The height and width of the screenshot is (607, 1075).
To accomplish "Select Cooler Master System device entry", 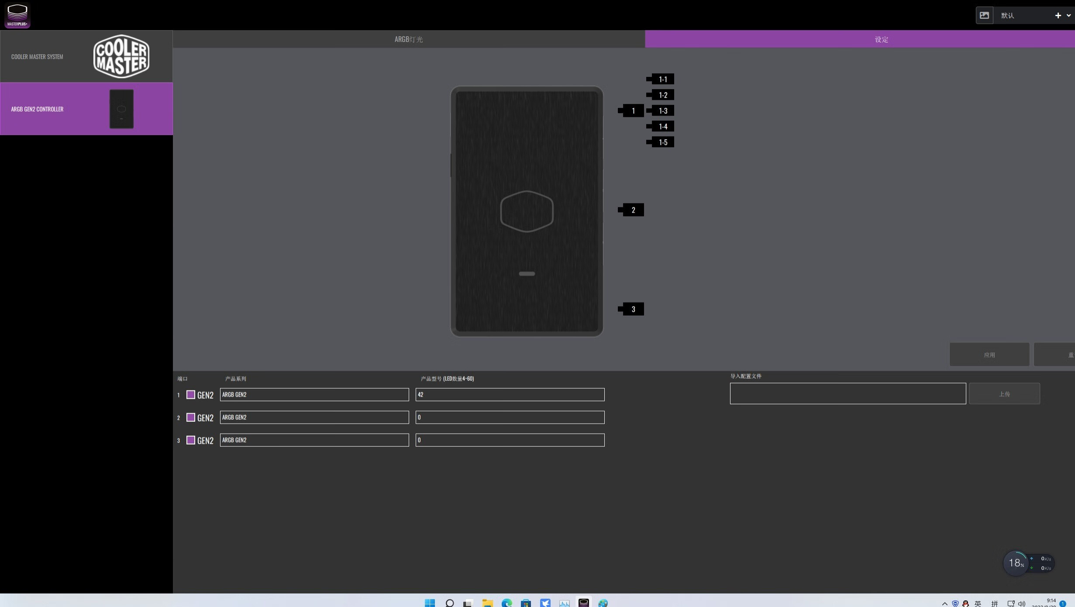I will pos(86,56).
